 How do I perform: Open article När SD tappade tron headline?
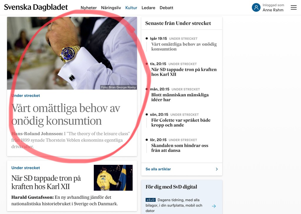[x=46, y=182]
